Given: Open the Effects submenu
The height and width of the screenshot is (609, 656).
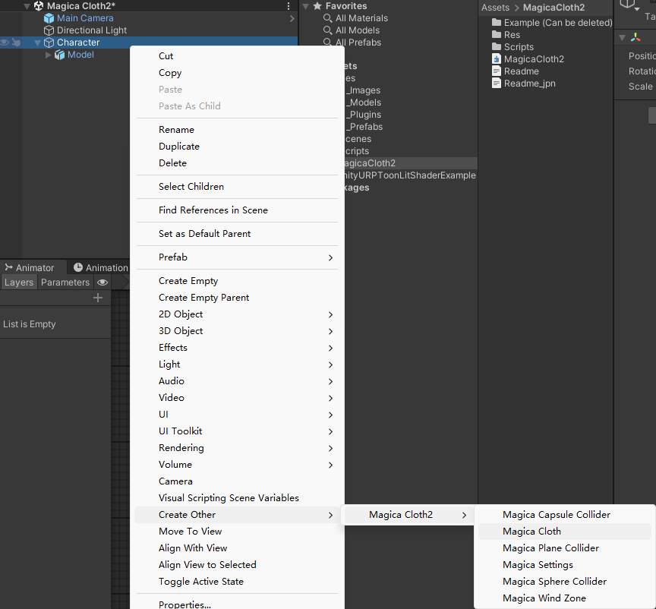Looking at the screenshot, I should [237, 348].
